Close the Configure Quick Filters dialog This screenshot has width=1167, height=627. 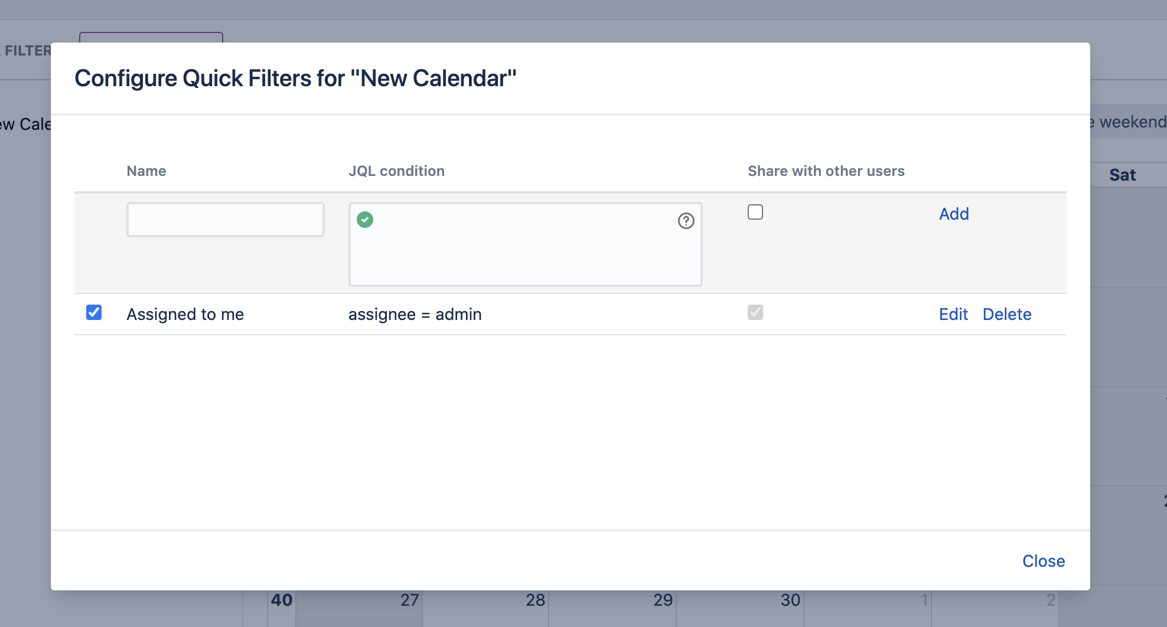click(1044, 561)
